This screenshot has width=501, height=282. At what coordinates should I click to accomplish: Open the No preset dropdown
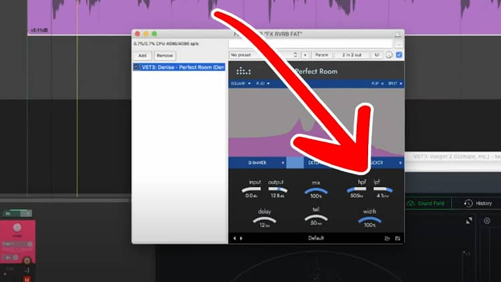264,55
